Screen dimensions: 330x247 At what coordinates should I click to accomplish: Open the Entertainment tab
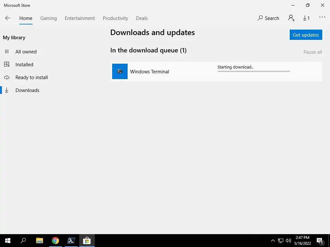(80, 18)
